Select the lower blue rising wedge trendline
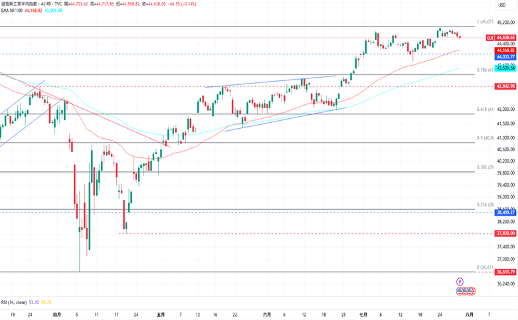The height and width of the screenshot is (320, 518). pos(286,120)
